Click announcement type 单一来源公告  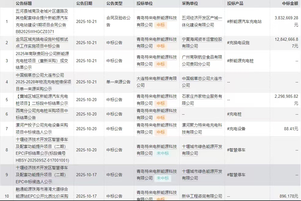[119, 82]
